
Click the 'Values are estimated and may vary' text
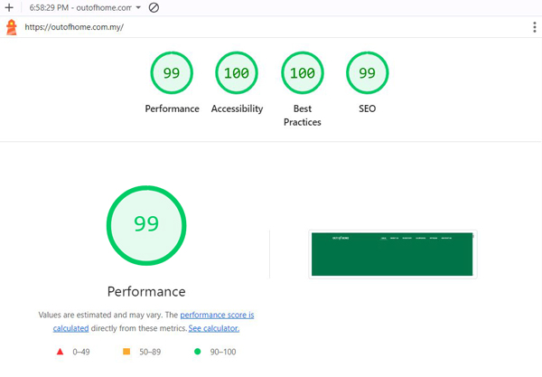pyautogui.click(x=100, y=315)
